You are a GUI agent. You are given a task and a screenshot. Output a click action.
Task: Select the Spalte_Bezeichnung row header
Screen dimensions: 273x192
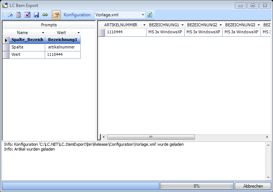click(x=6, y=40)
